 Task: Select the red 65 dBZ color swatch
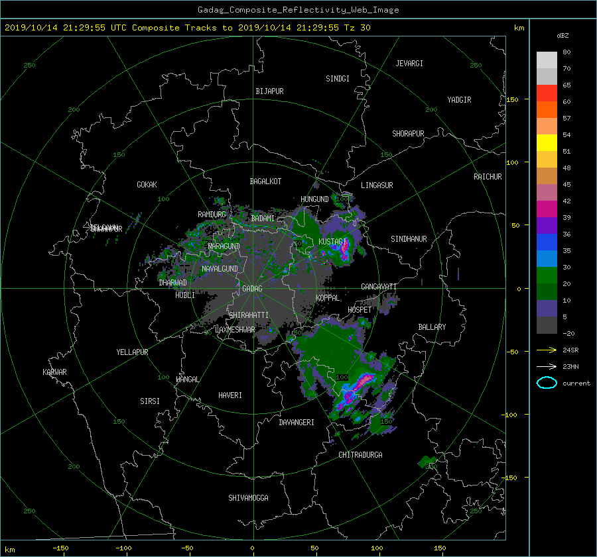tap(547, 93)
